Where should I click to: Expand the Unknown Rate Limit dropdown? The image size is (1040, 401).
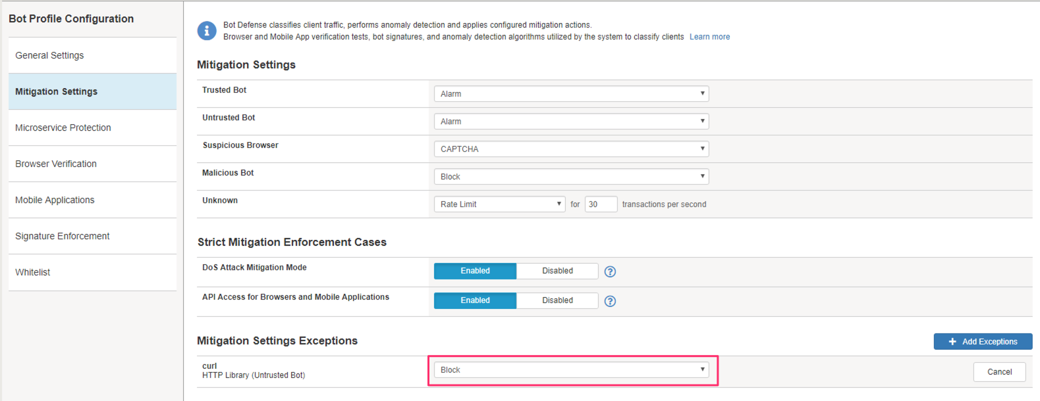pyautogui.click(x=499, y=204)
